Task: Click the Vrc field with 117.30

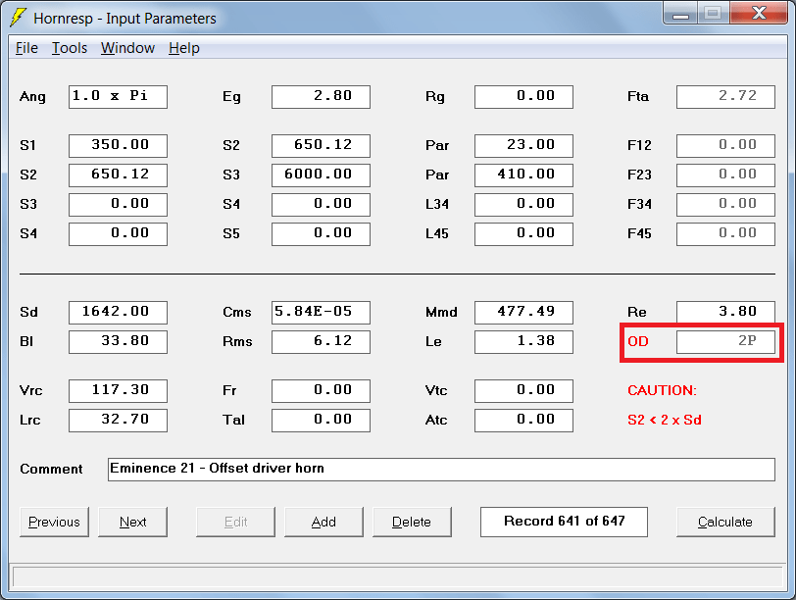Action: pos(118,391)
